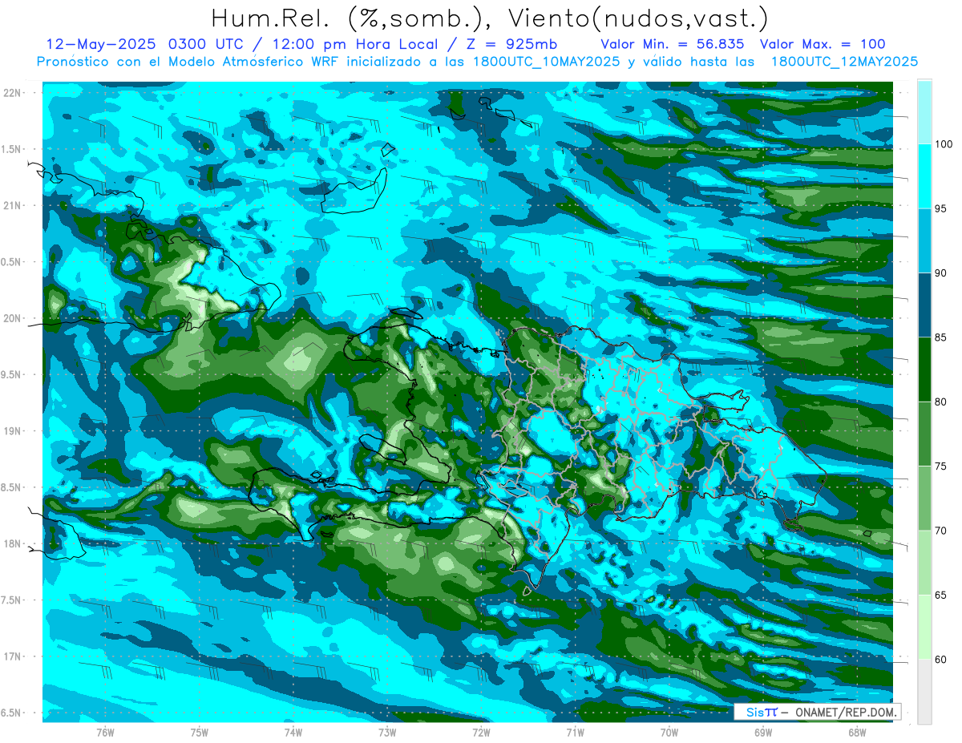This screenshot has height=743, width=962.
Task: Click the "17N" latitude label
Action: click(12, 656)
